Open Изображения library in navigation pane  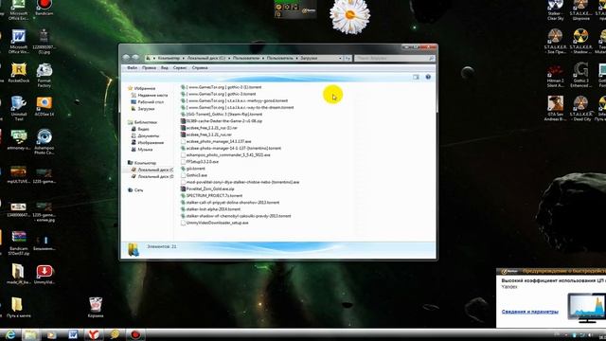[x=151, y=143]
